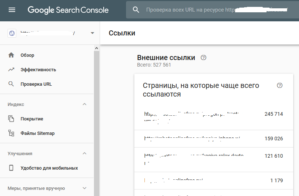
Task: Open the linked page row with 159 026 links
Action: coord(213,139)
